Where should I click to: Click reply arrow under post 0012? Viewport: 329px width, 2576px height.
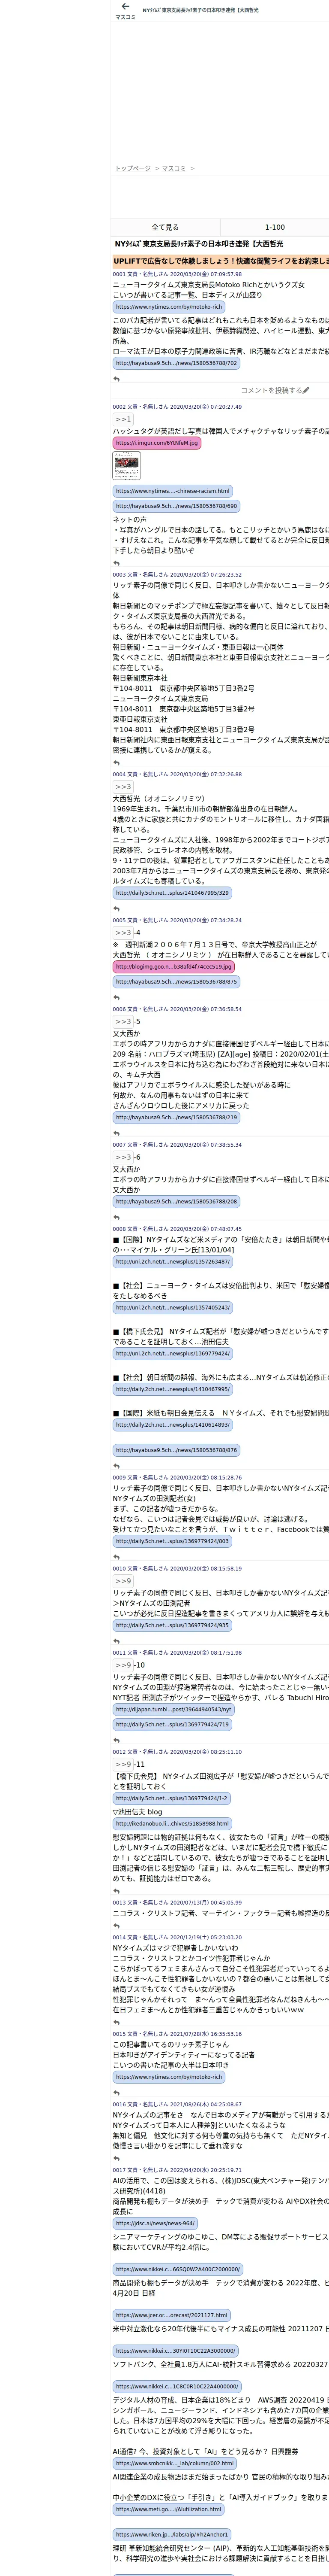[117, 1891]
